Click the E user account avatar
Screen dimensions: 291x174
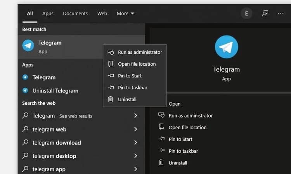[x=246, y=13]
